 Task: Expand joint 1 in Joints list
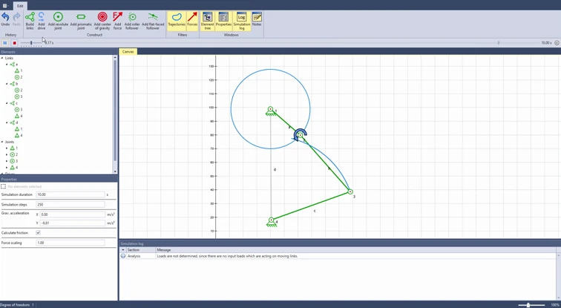coord(7,148)
